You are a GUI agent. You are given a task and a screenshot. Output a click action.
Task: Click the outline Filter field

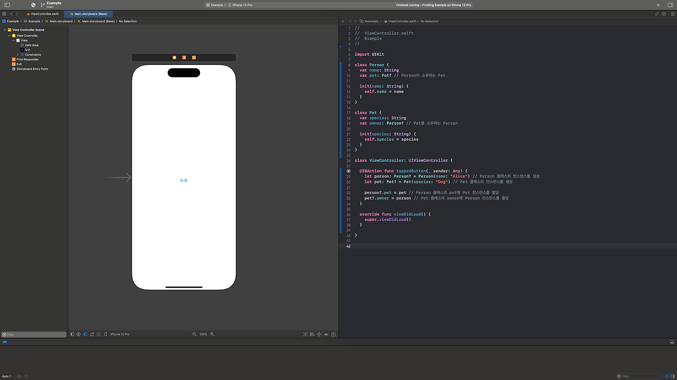(x=34, y=335)
